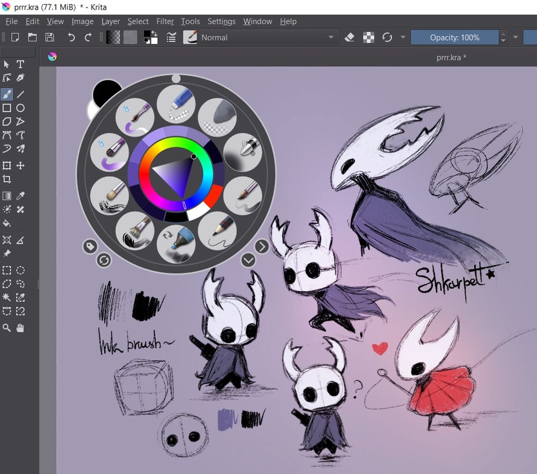The image size is (537, 474).
Task: Click the Opacity 100% slider
Action: (x=454, y=38)
